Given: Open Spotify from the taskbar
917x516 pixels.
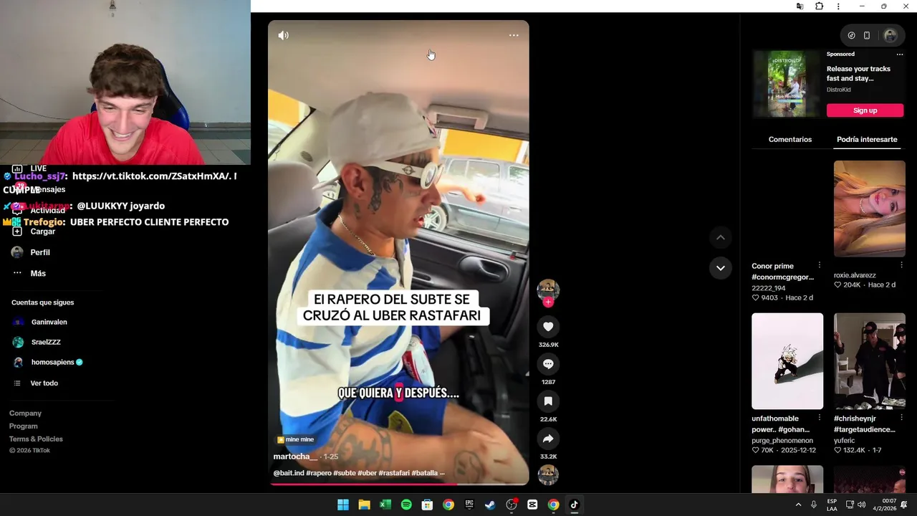Looking at the screenshot, I should 406,505.
